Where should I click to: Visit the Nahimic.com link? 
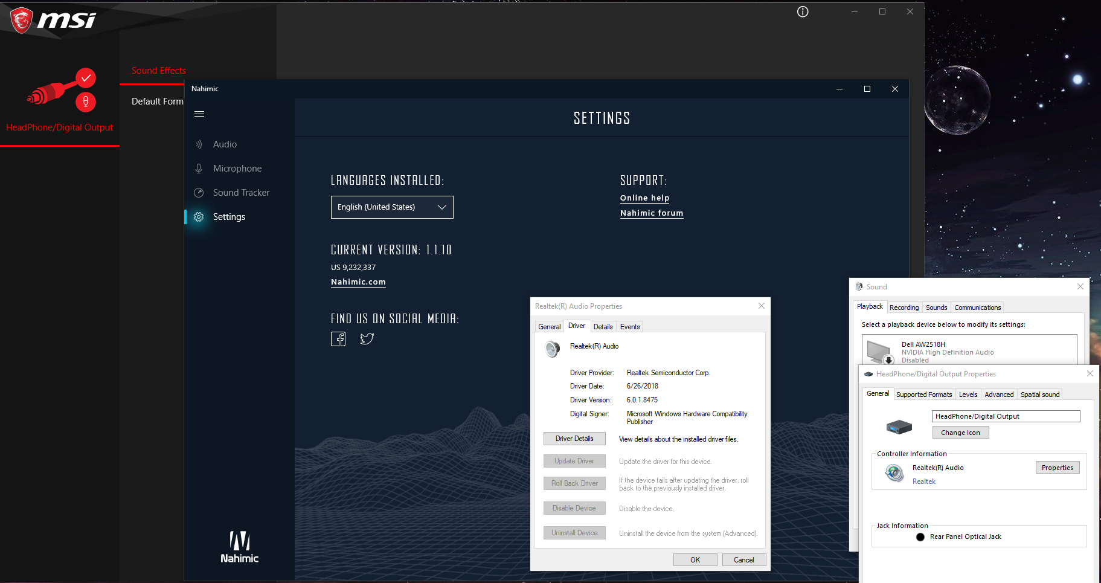pyautogui.click(x=358, y=282)
